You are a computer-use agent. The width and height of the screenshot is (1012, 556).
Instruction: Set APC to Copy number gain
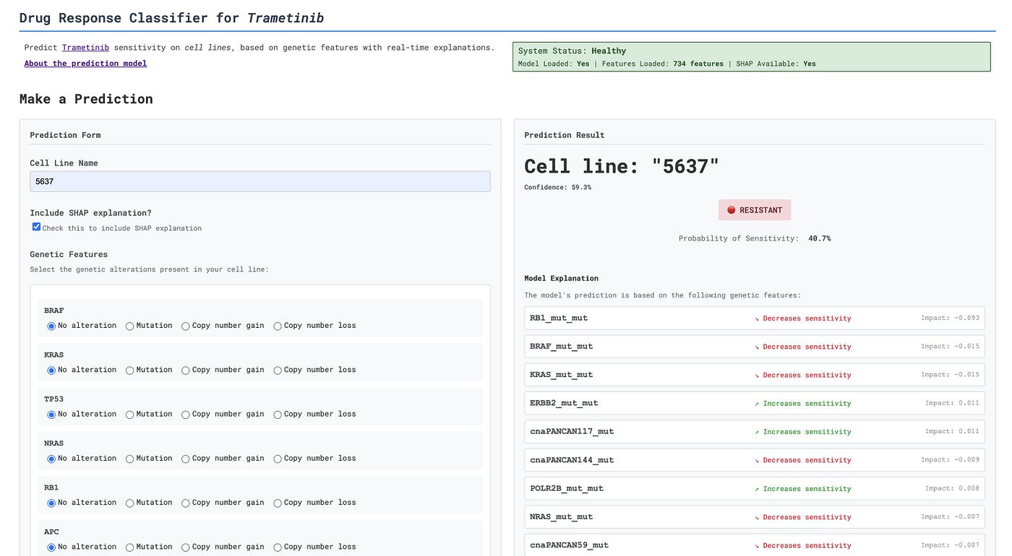[186, 547]
